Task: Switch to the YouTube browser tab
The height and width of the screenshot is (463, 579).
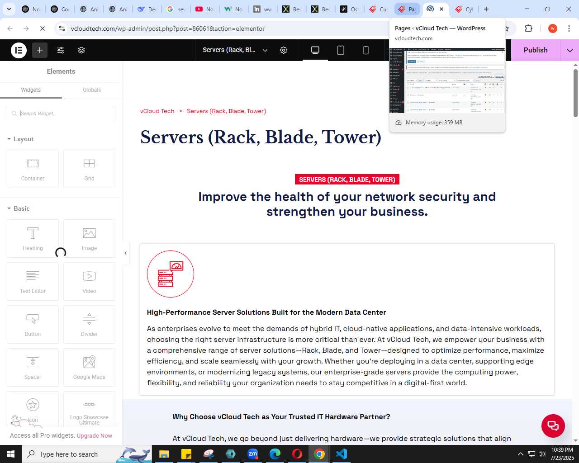Action: click(x=204, y=9)
